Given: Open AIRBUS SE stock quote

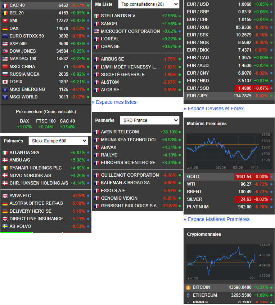Looking at the screenshot, I should click(x=137, y=59).
